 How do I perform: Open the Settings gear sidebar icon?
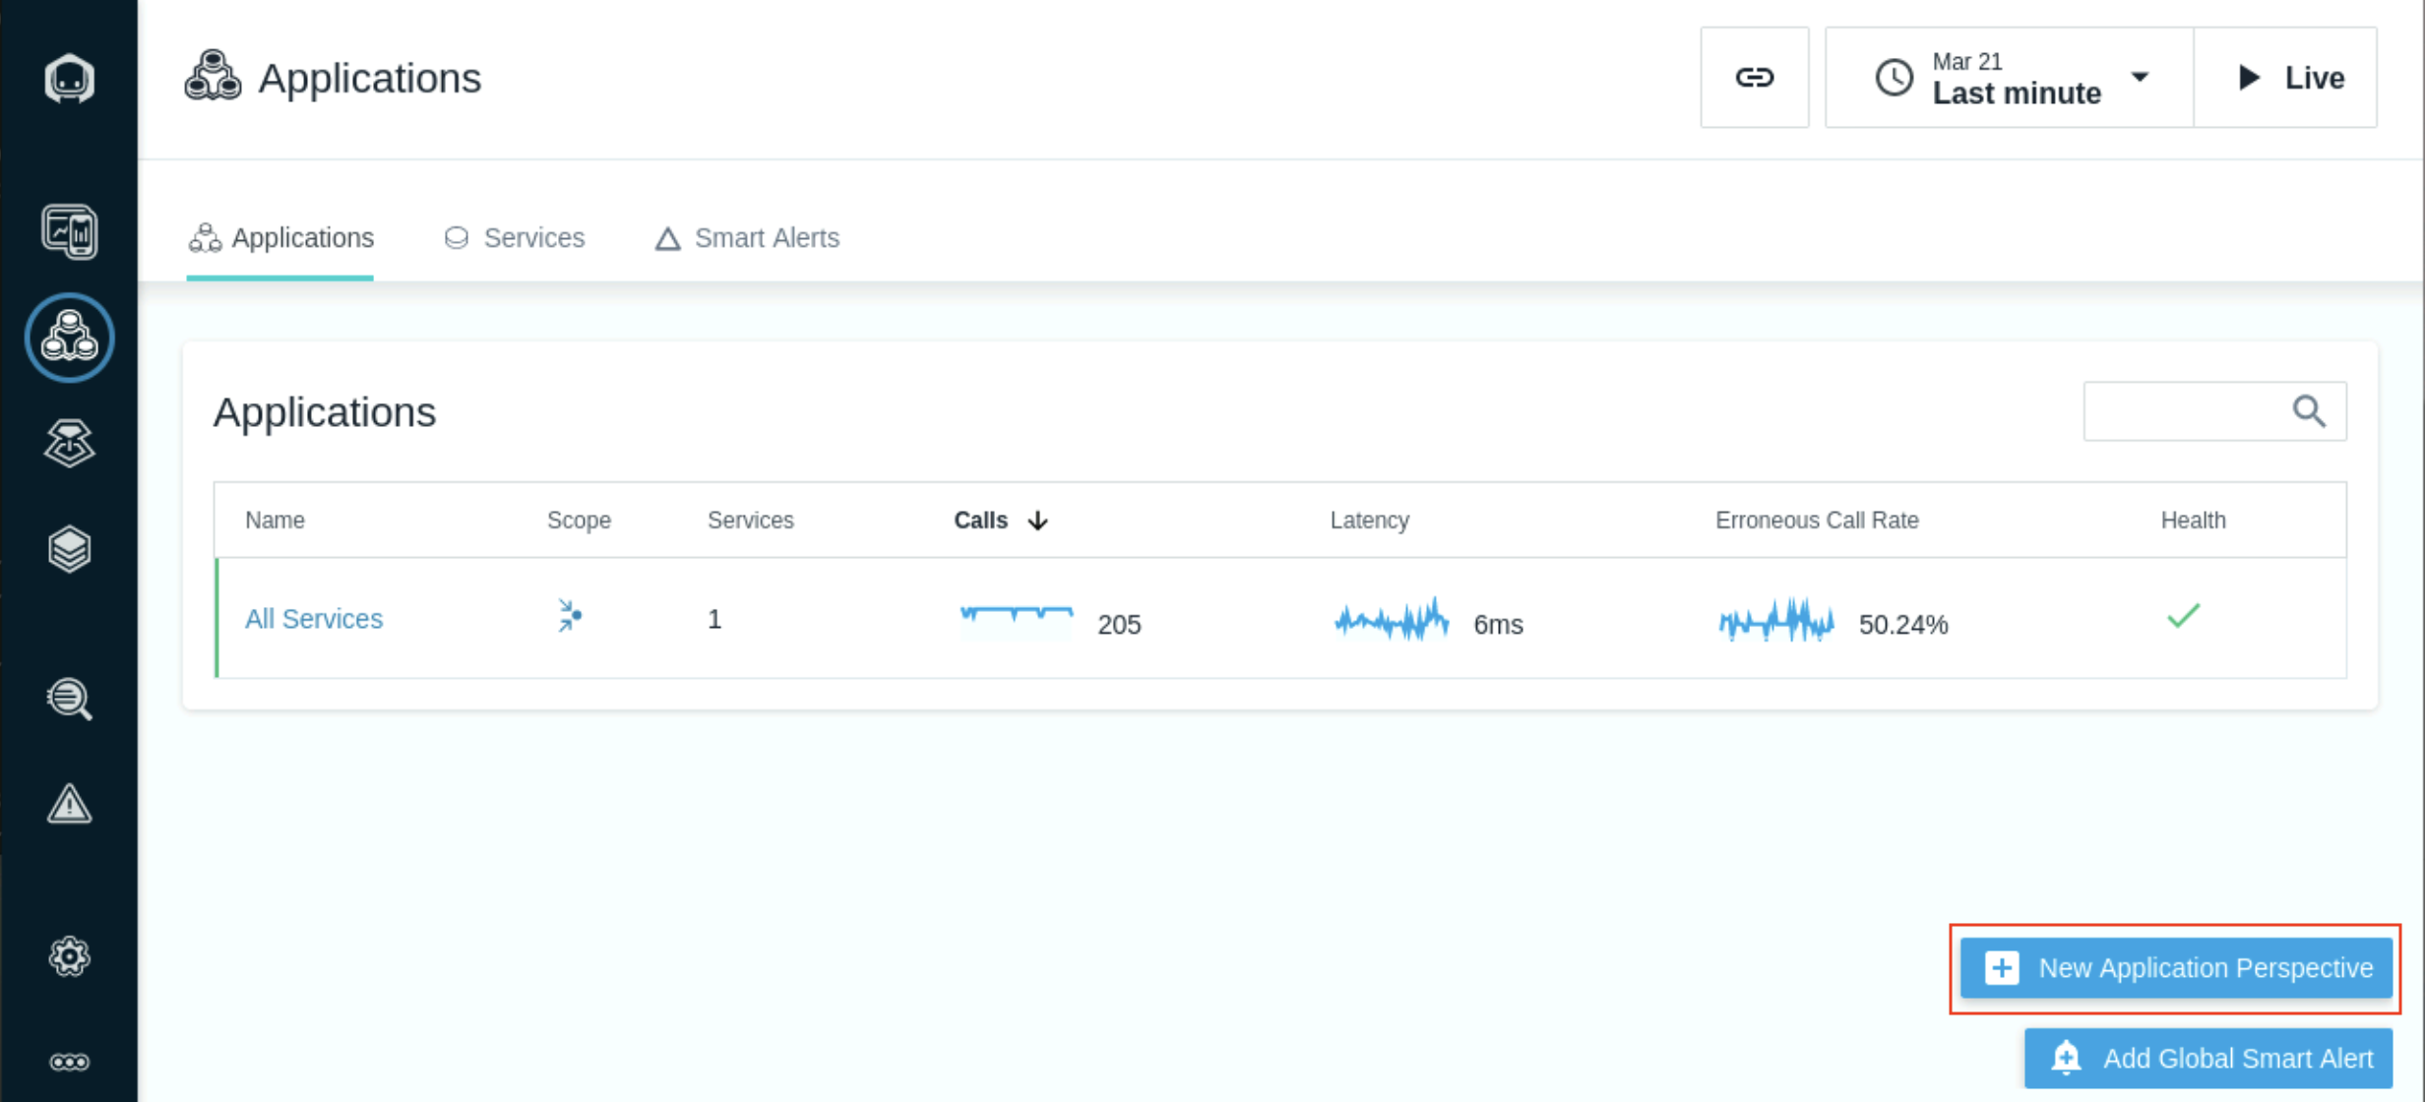69,956
